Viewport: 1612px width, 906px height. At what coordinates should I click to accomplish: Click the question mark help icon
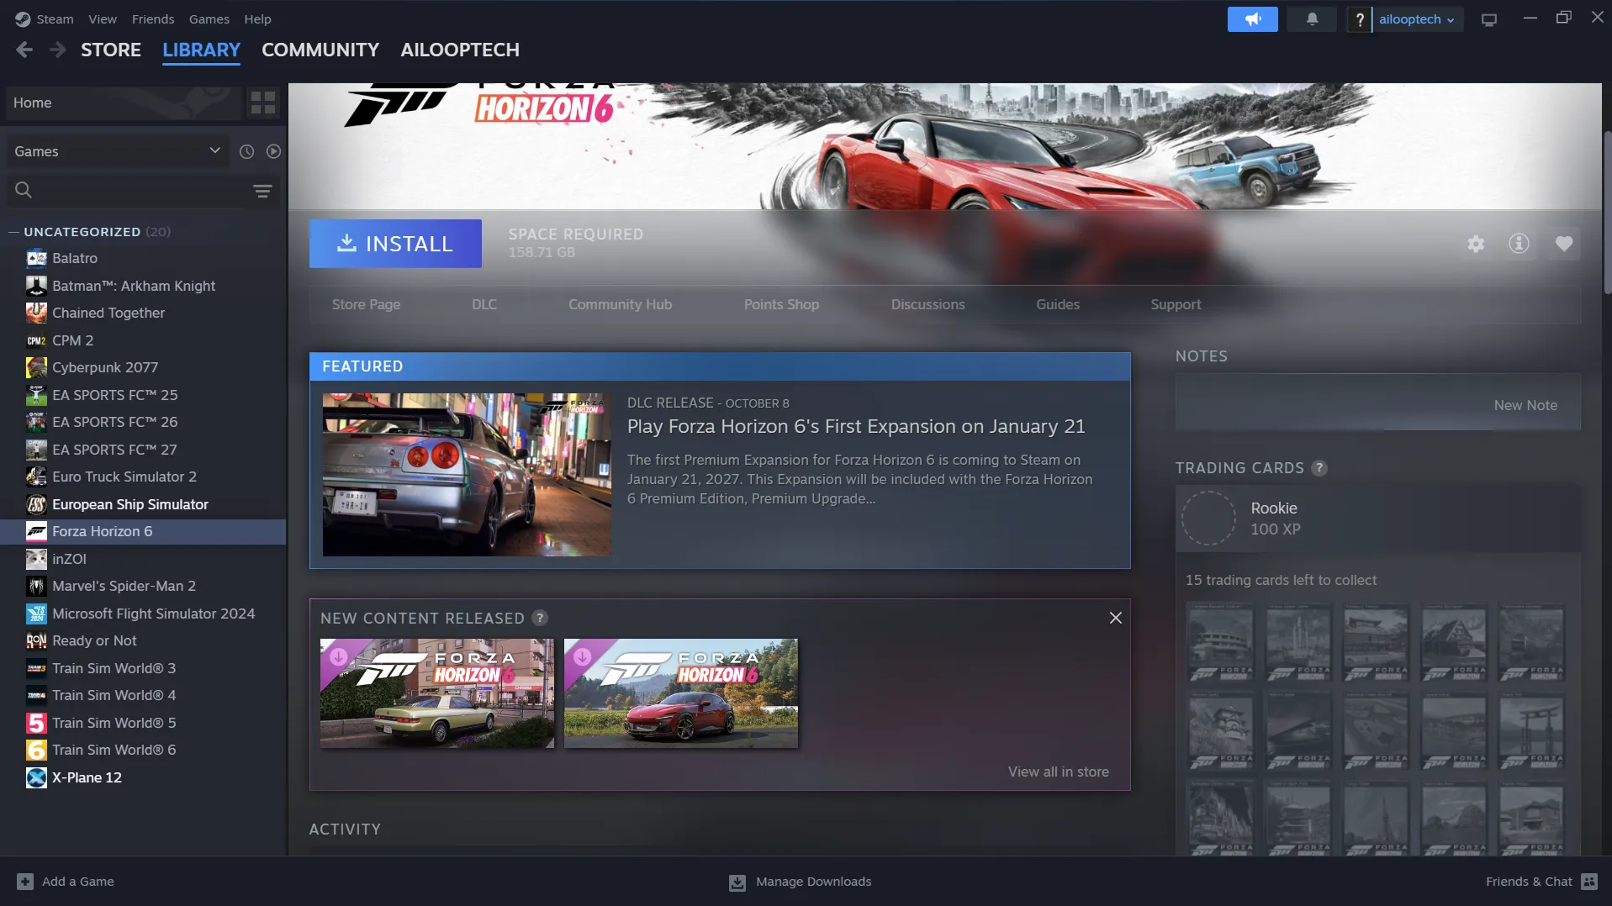pos(1359,19)
